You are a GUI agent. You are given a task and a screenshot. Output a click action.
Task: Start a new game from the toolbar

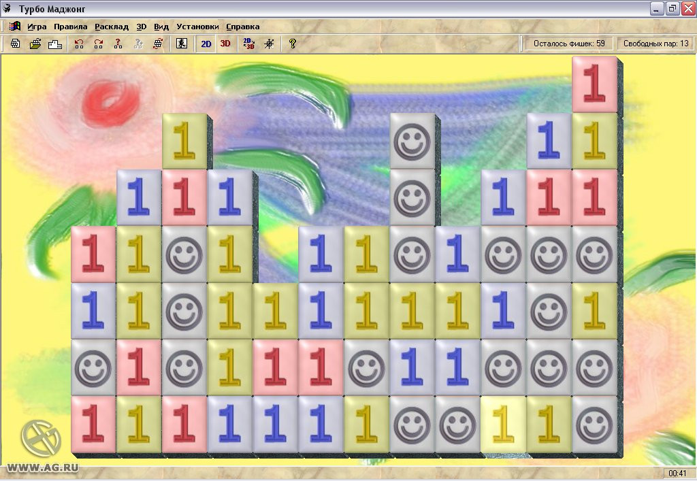tap(16, 44)
